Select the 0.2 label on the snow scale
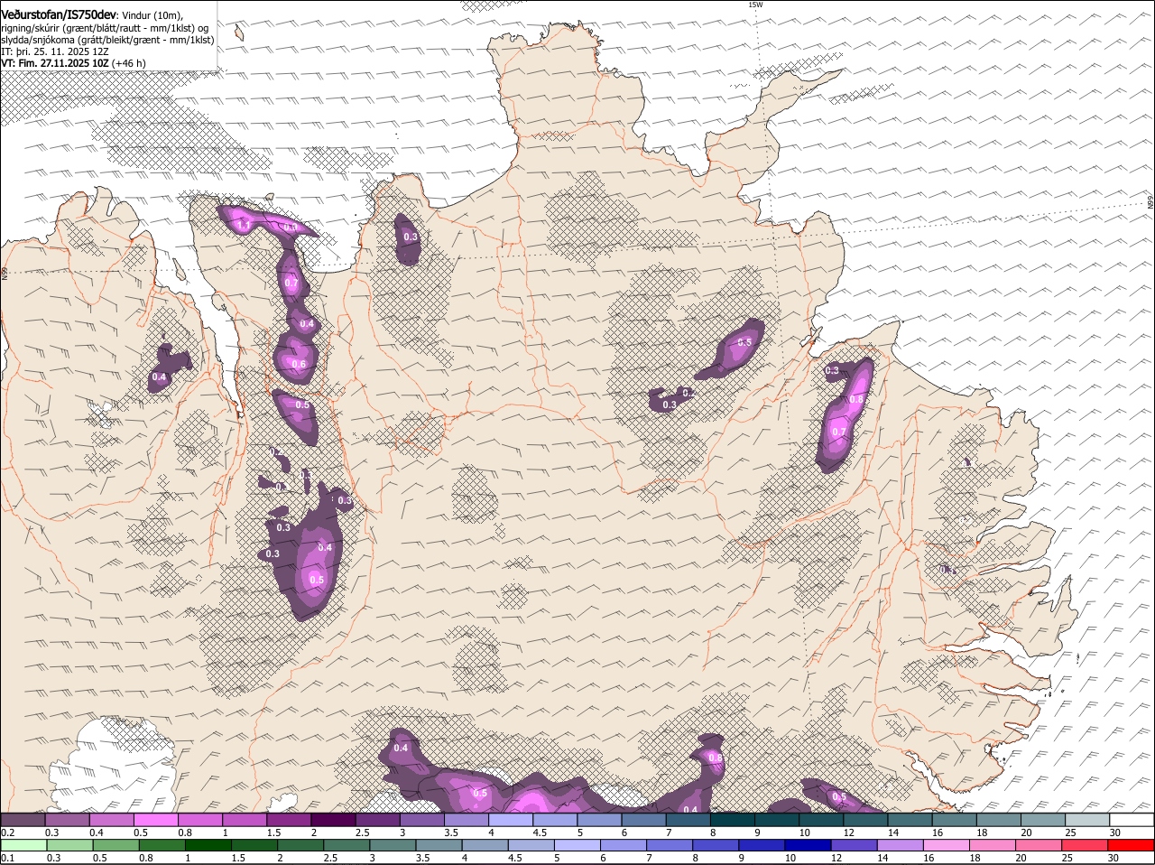1155x865 pixels. 8,832
